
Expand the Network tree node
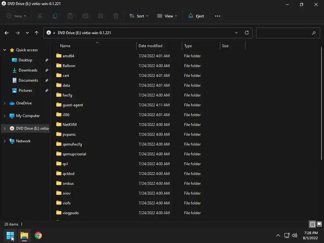4,141
